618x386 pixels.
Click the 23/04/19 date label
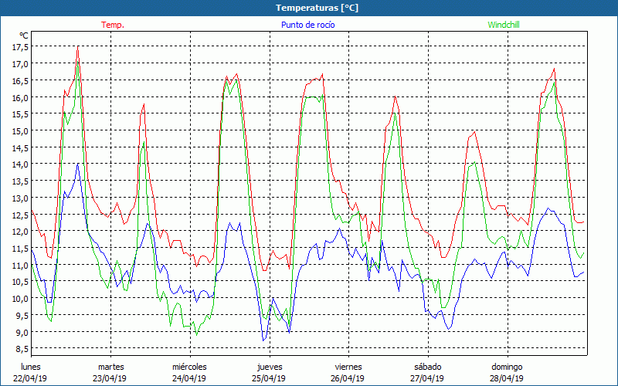tap(110, 378)
